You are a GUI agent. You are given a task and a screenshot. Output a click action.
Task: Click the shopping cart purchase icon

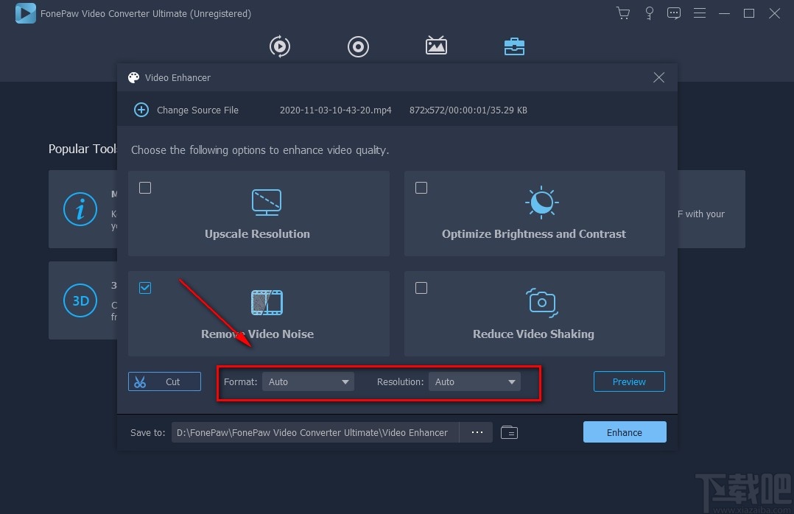click(623, 13)
